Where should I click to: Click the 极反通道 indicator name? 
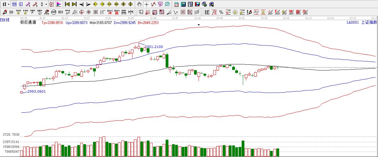click(x=28, y=22)
